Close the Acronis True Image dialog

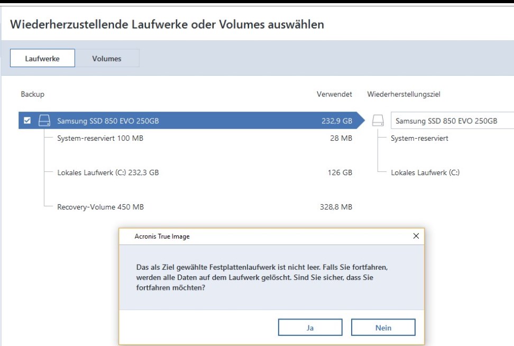point(416,236)
